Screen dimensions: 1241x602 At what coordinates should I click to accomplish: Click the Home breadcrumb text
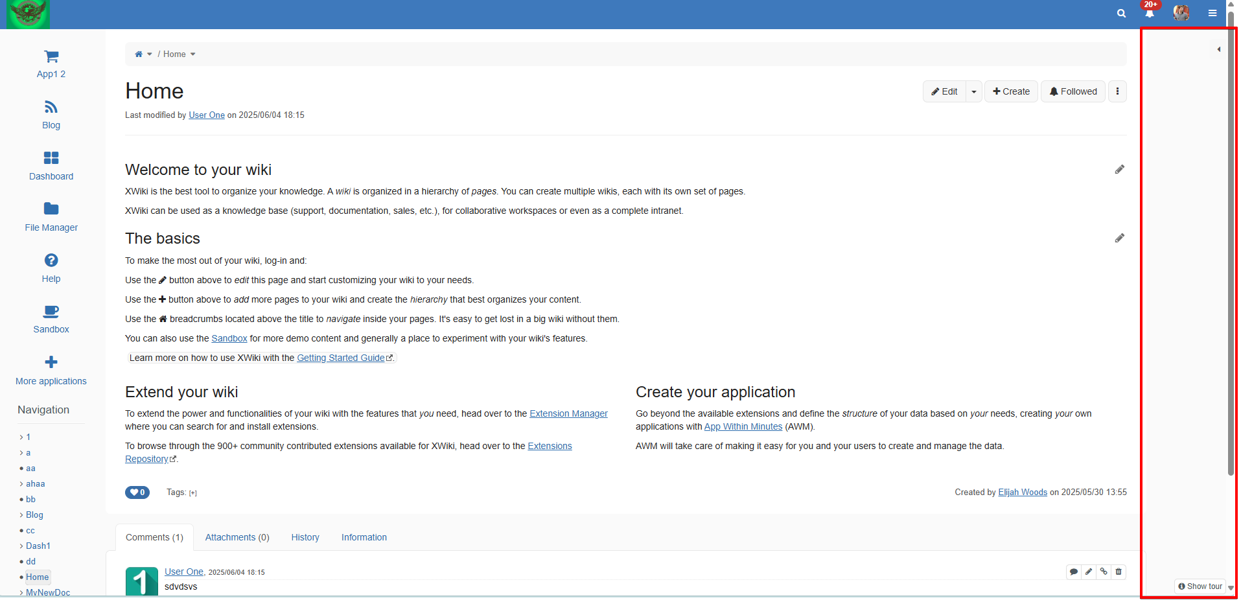174,54
